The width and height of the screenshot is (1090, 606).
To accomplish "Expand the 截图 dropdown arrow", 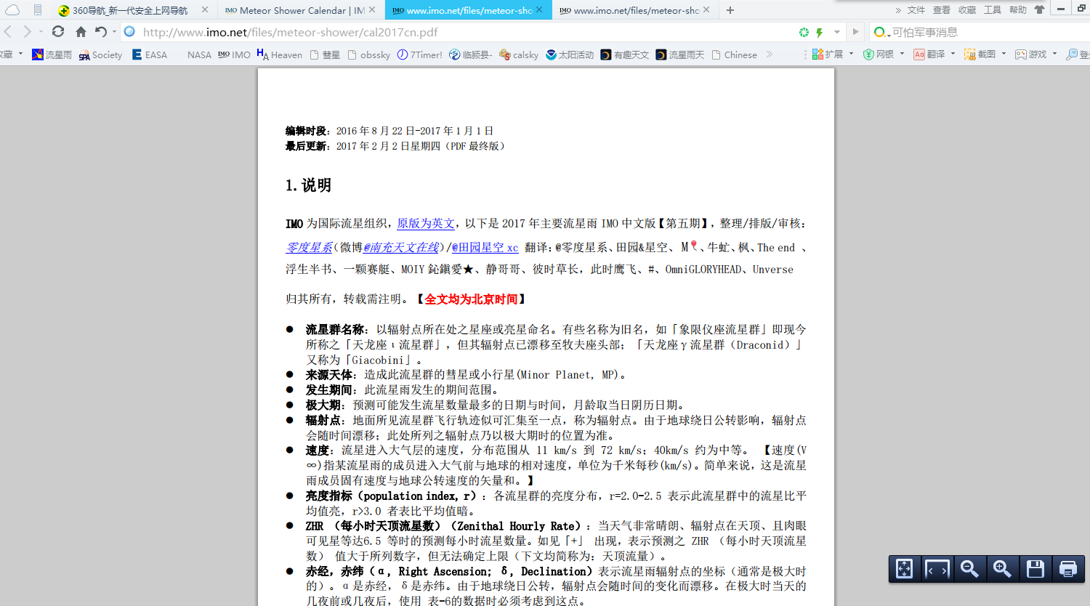I will [x=1004, y=54].
